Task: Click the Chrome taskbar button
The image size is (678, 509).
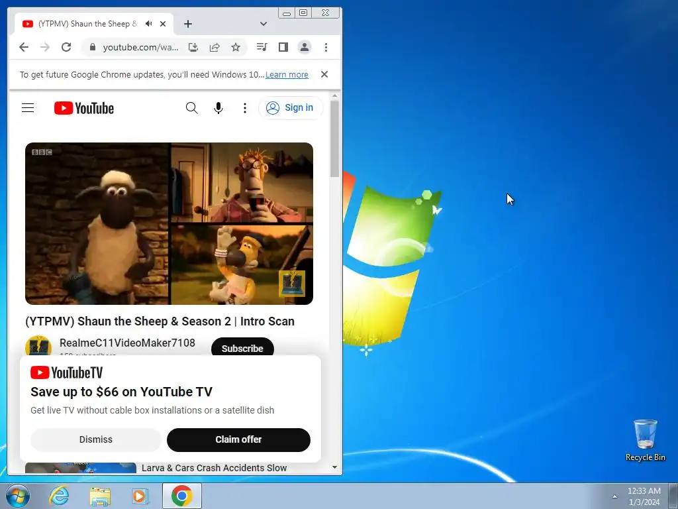Action: pyautogui.click(x=181, y=496)
